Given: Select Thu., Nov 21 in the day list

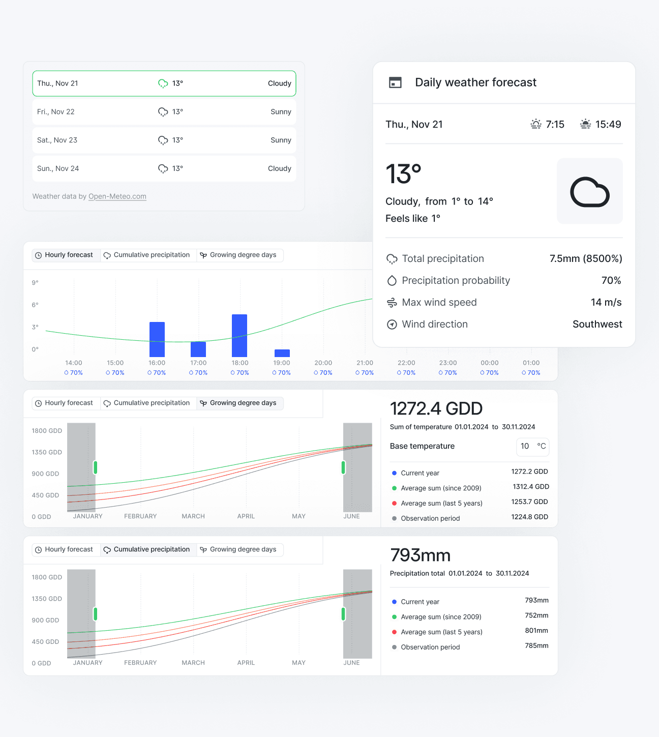Looking at the screenshot, I should 164,83.
